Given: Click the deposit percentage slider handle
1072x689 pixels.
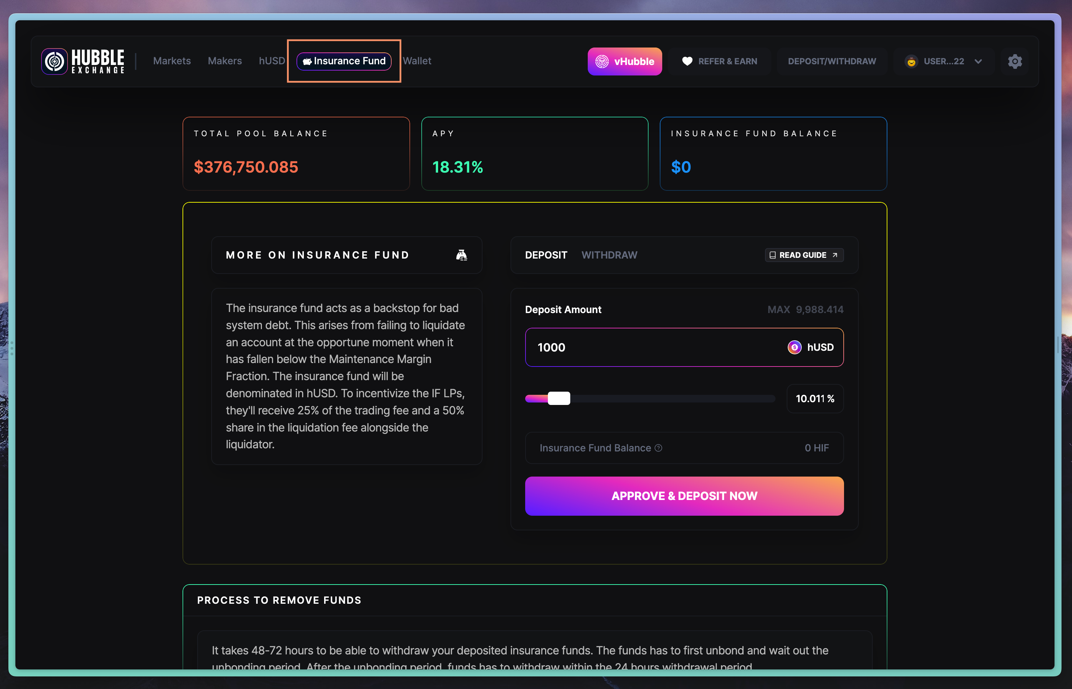Looking at the screenshot, I should pos(559,398).
